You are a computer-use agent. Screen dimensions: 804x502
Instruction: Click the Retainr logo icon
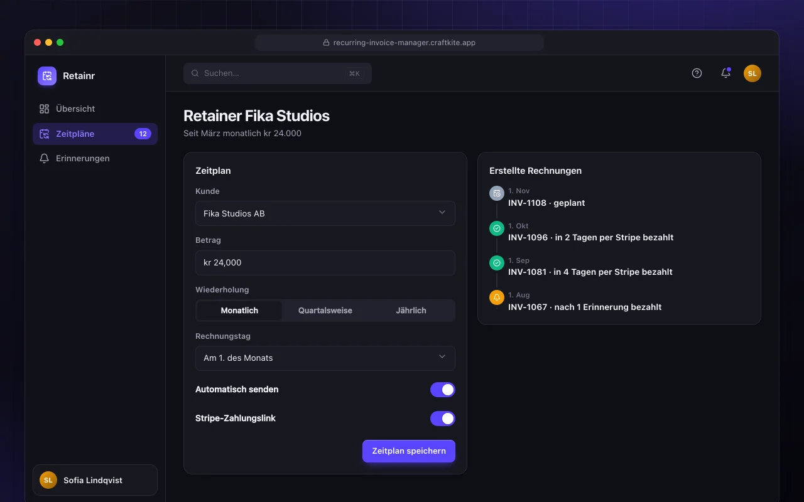47,76
